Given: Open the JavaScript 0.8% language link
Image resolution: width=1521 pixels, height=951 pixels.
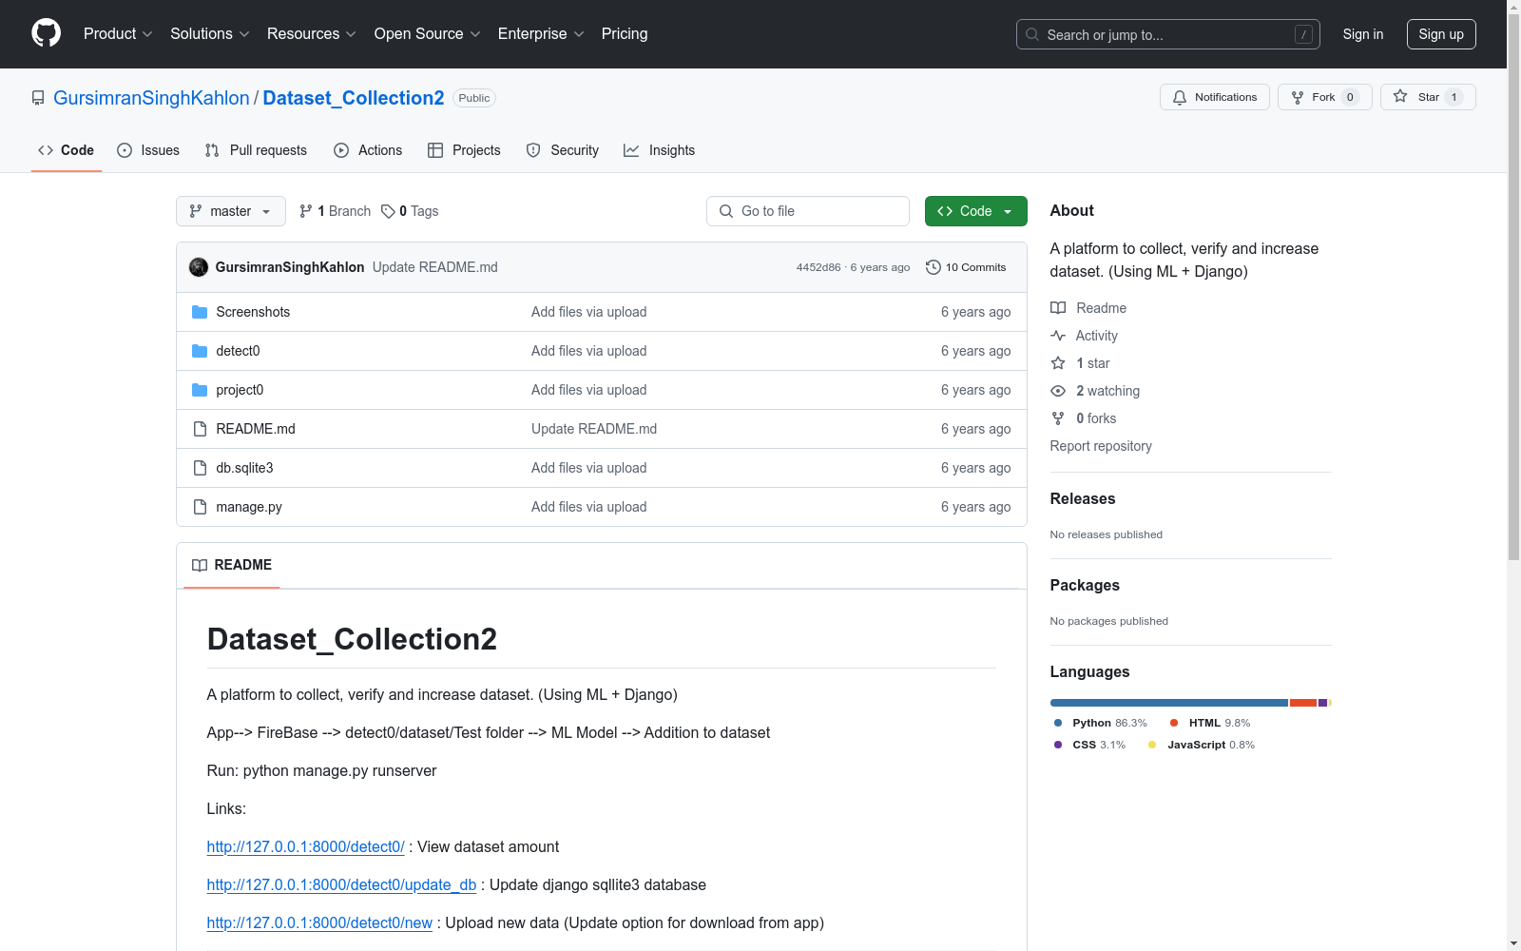Looking at the screenshot, I should (1202, 745).
